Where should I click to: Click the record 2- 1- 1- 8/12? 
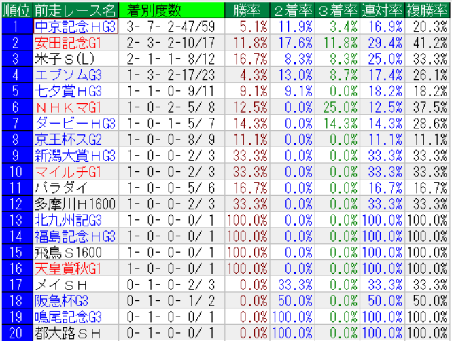tap(171, 59)
